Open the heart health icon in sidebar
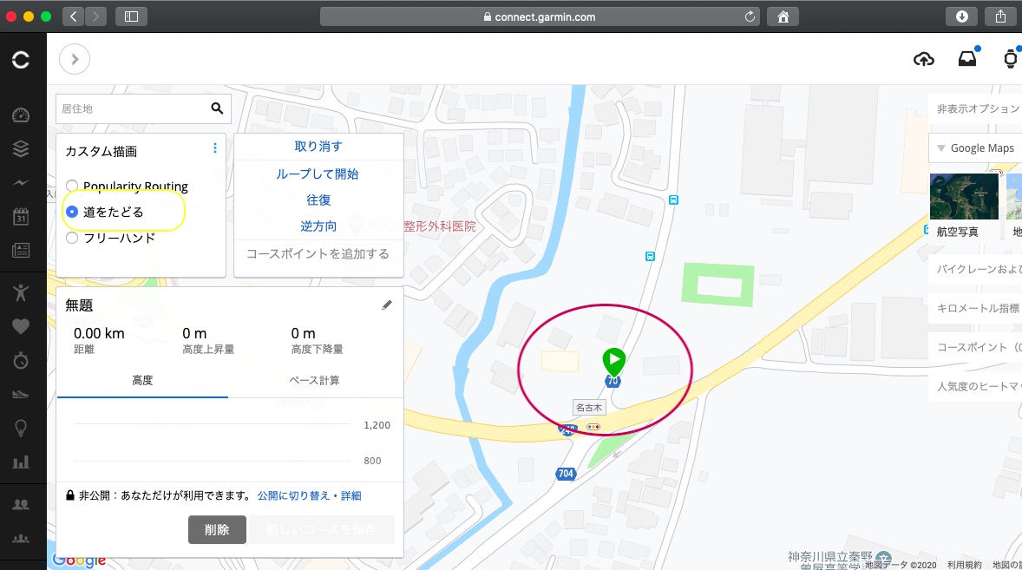 (x=21, y=326)
